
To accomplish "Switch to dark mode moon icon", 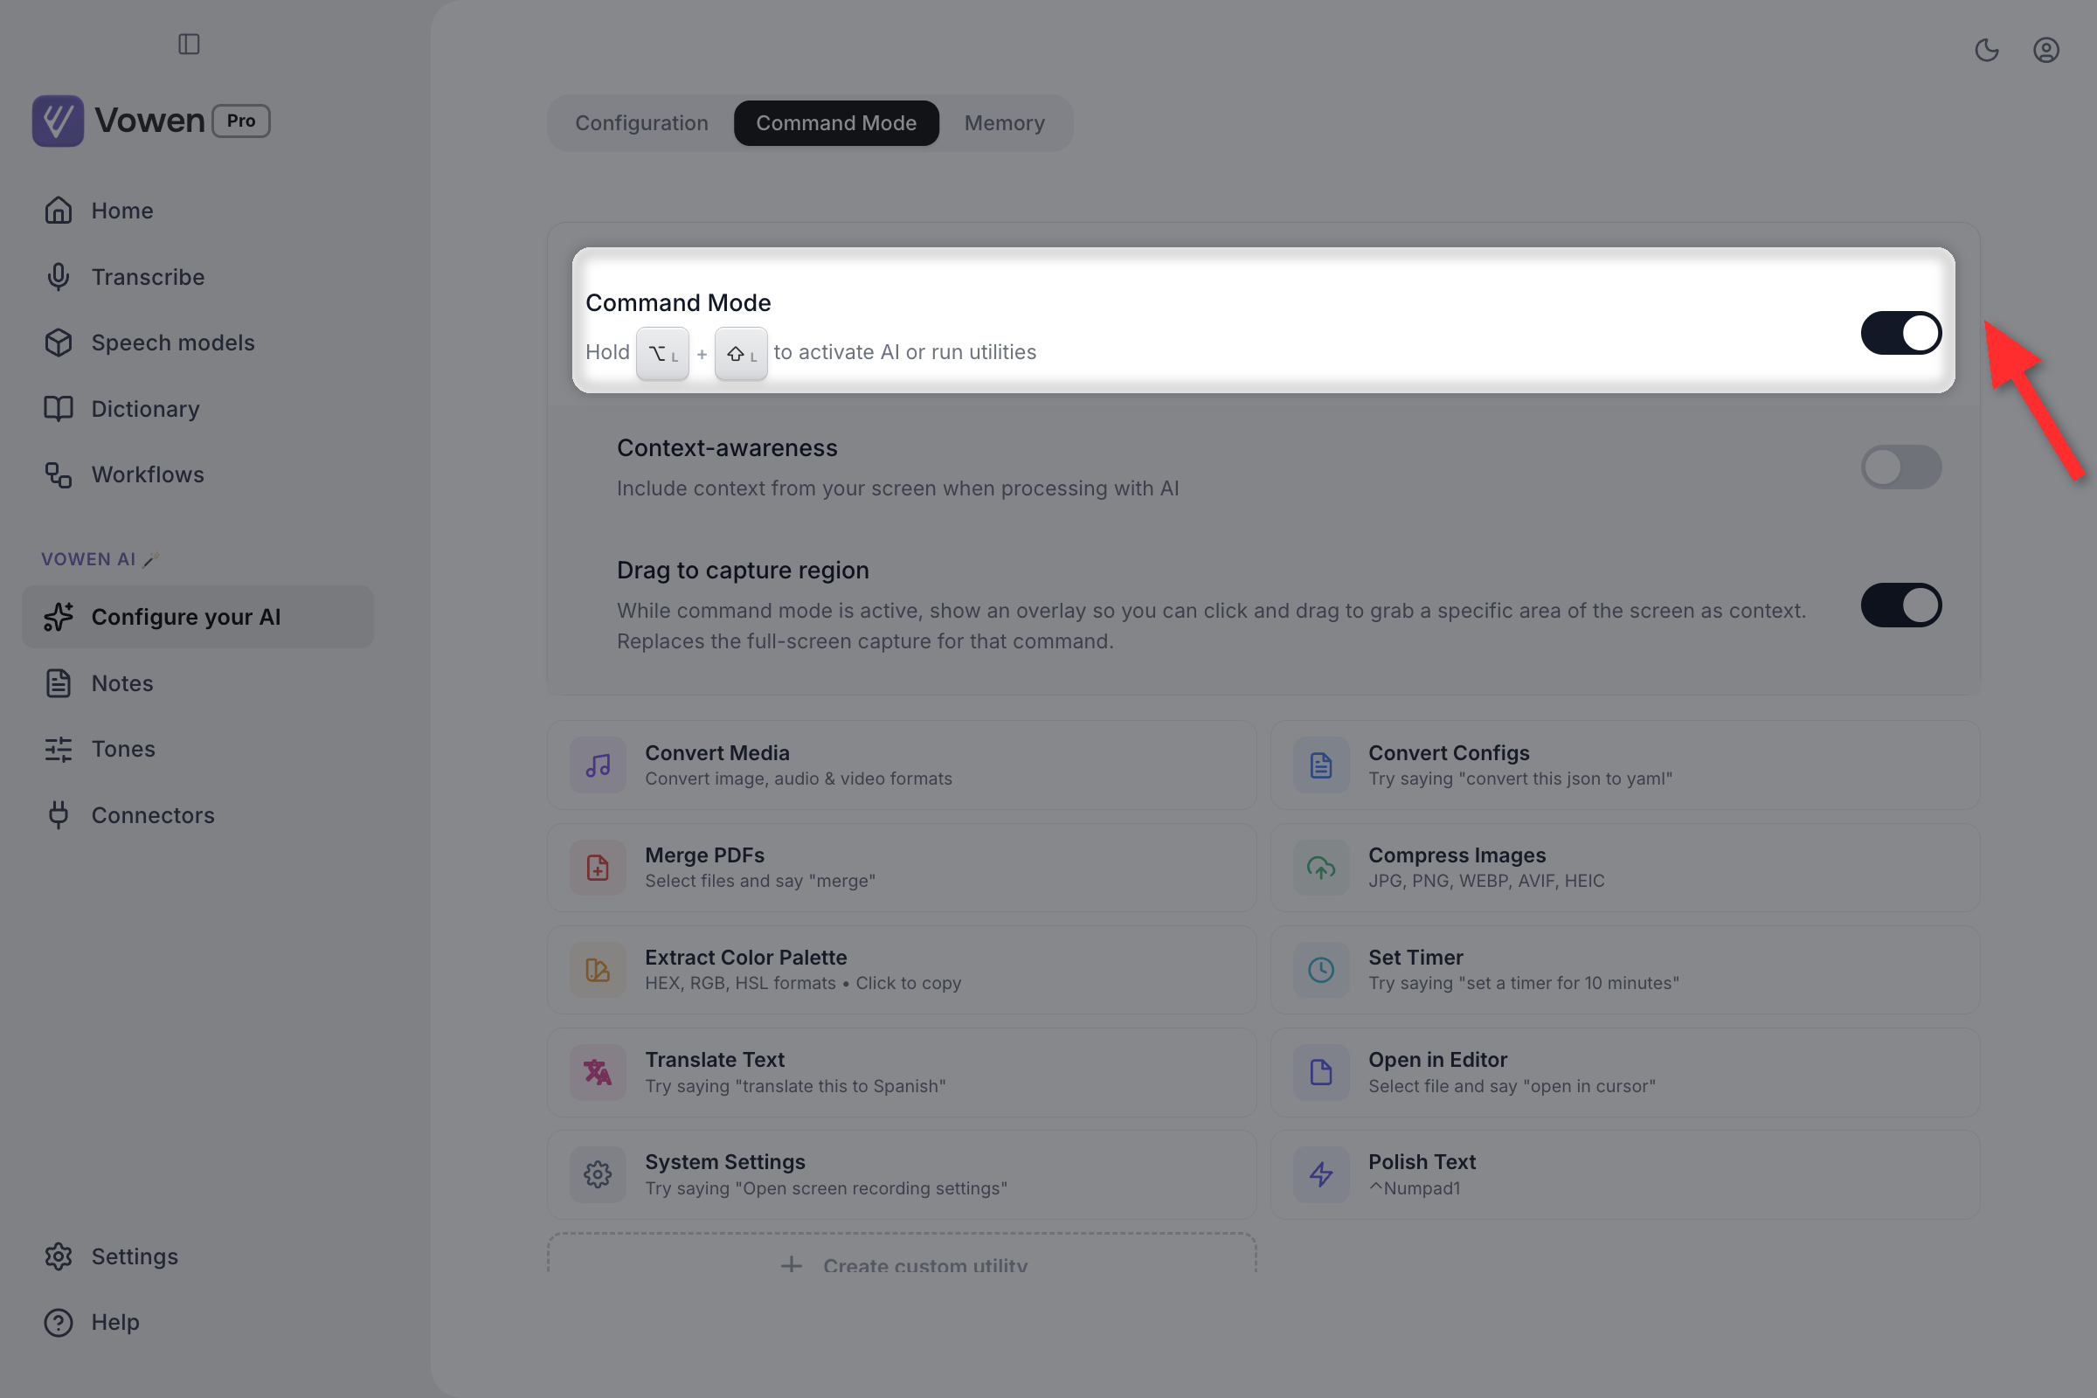I will pyautogui.click(x=1986, y=50).
